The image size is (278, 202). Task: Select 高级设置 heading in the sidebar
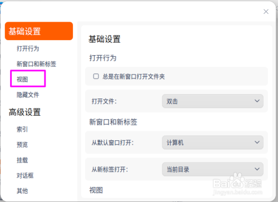click(x=24, y=112)
